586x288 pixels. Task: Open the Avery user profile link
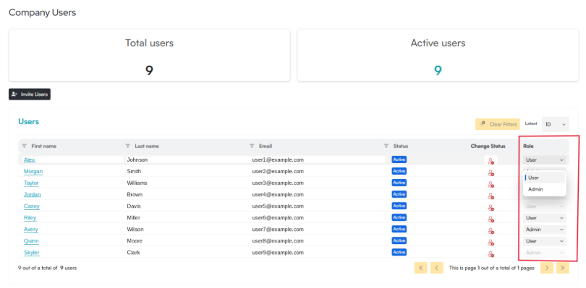(x=31, y=229)
